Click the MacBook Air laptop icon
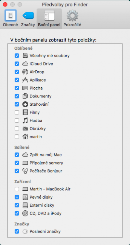Viewport: 130px width, 245px height. pyautogui.click(x=25, y=189)
